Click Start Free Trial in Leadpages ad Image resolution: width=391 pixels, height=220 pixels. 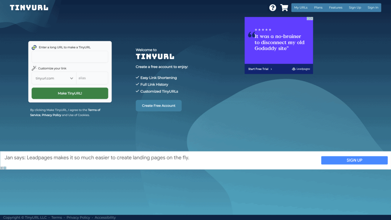[x=260, y=69]
